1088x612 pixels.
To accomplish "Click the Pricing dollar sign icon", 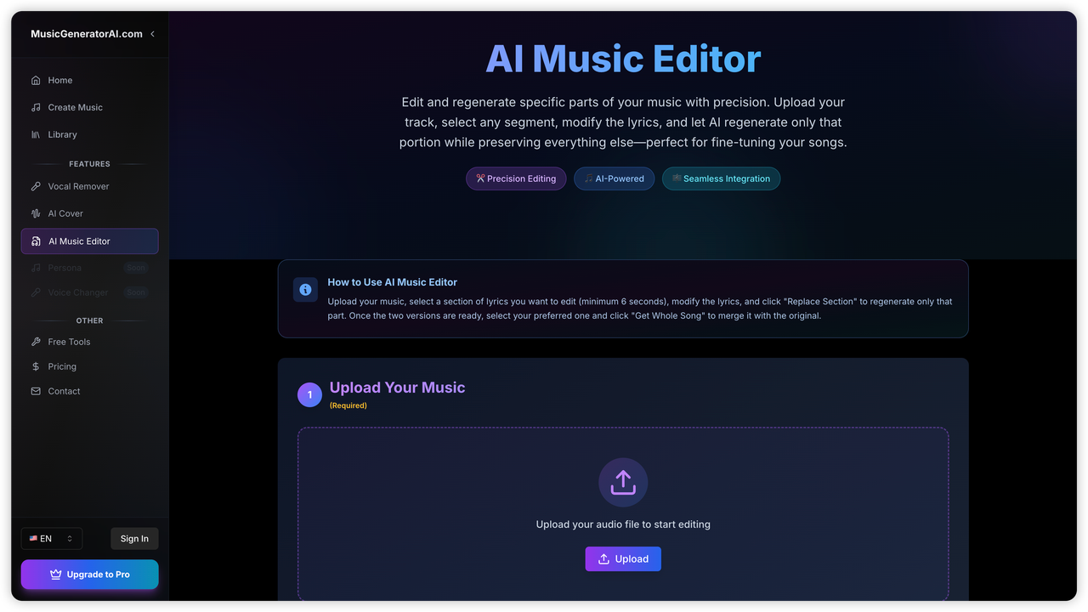I will pyautogui.click(x=36, y=366).
